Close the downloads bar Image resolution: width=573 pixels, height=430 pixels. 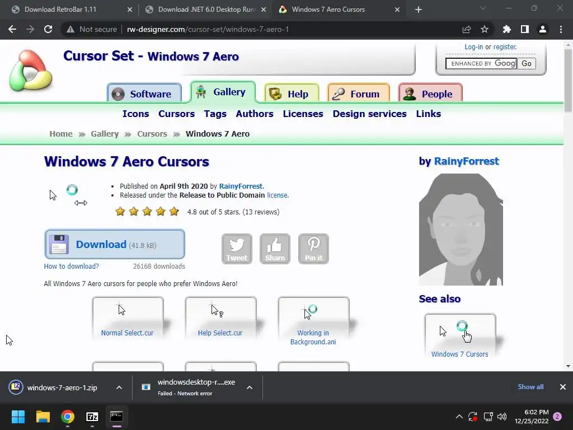(563, 387)
